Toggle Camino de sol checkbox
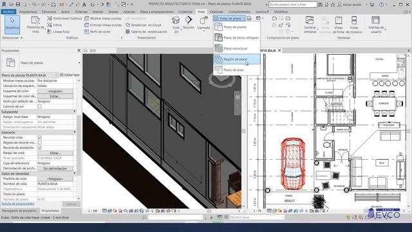Image resolution: width=412 pixels, height=232 pixels. [x=40, y=106]
